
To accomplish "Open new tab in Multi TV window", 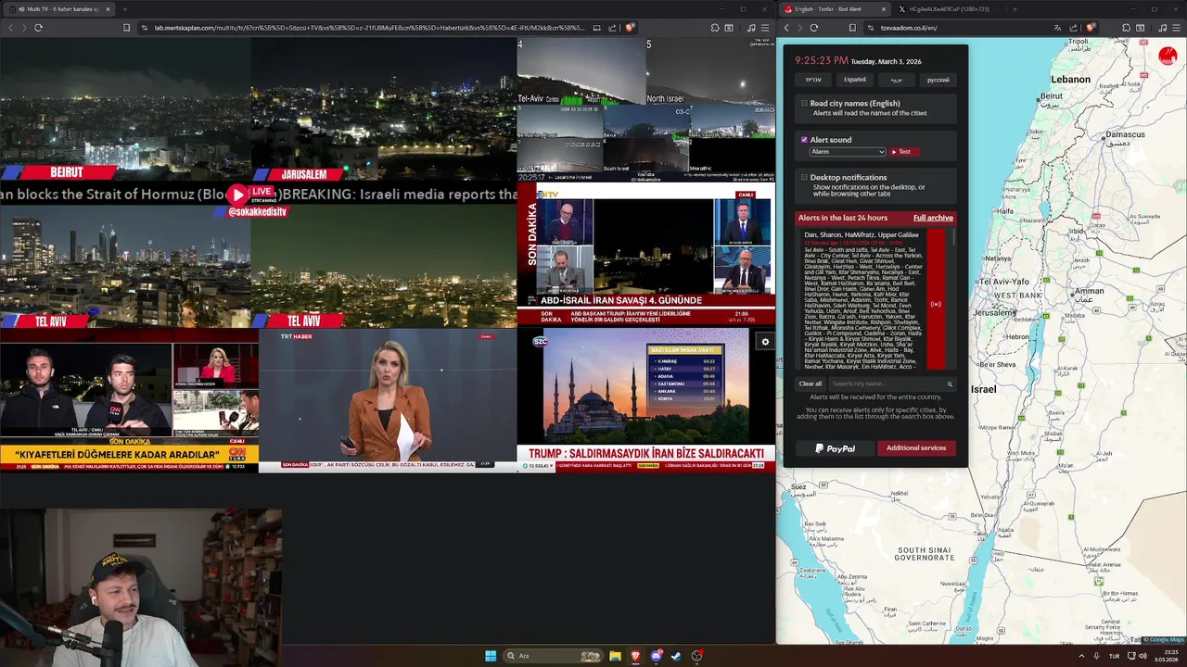I will (124, 9).
